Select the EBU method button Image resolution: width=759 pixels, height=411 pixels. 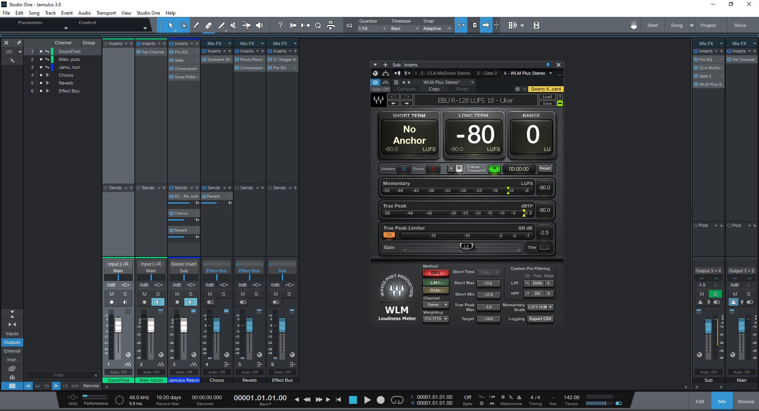tap(435, 273)
